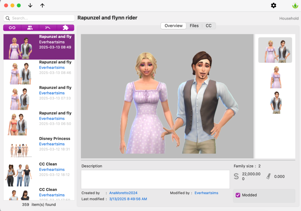Open settings via the gear icon
This screenshot has width=301, height=211.
point(273,5)
